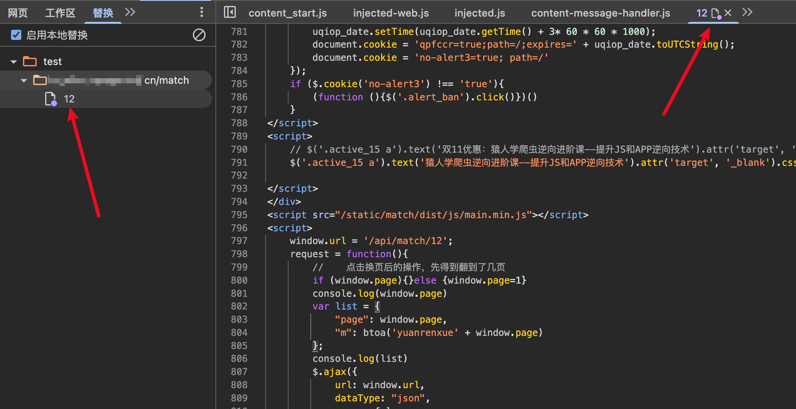
Task: Select the content-message-handler.js tab
Action: (600, 13)
